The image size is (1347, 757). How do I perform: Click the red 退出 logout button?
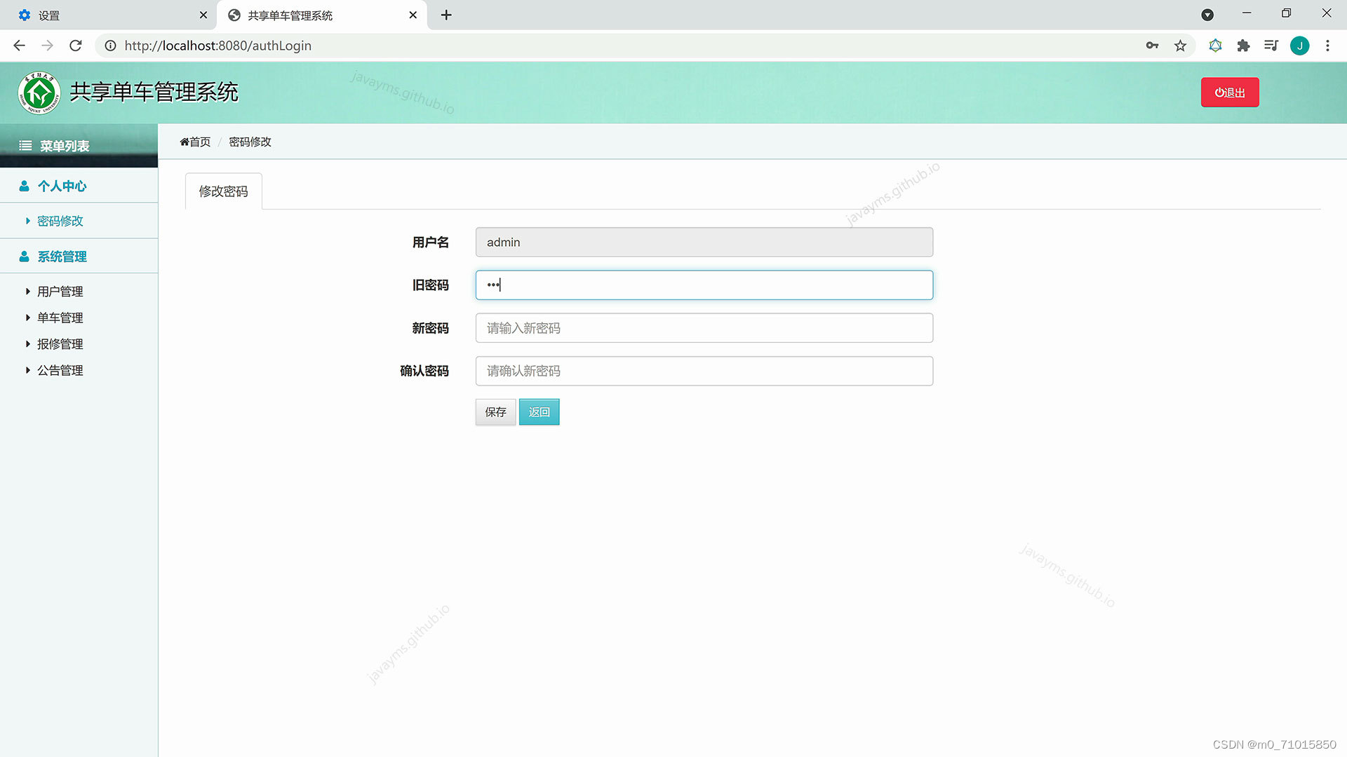tap(1229, 93)
